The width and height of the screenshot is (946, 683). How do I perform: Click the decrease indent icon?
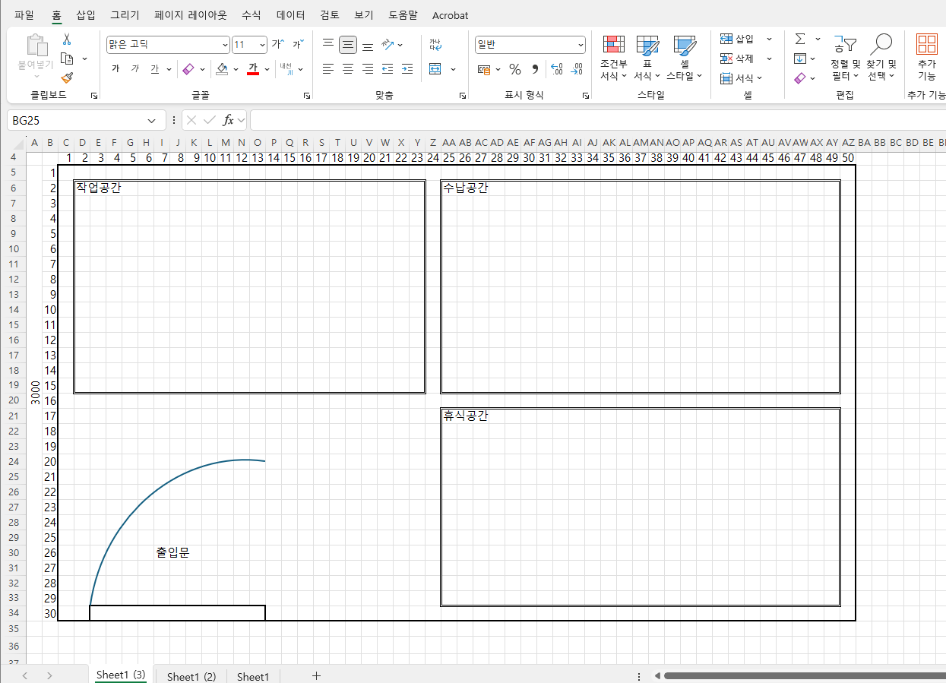point(388,69)
